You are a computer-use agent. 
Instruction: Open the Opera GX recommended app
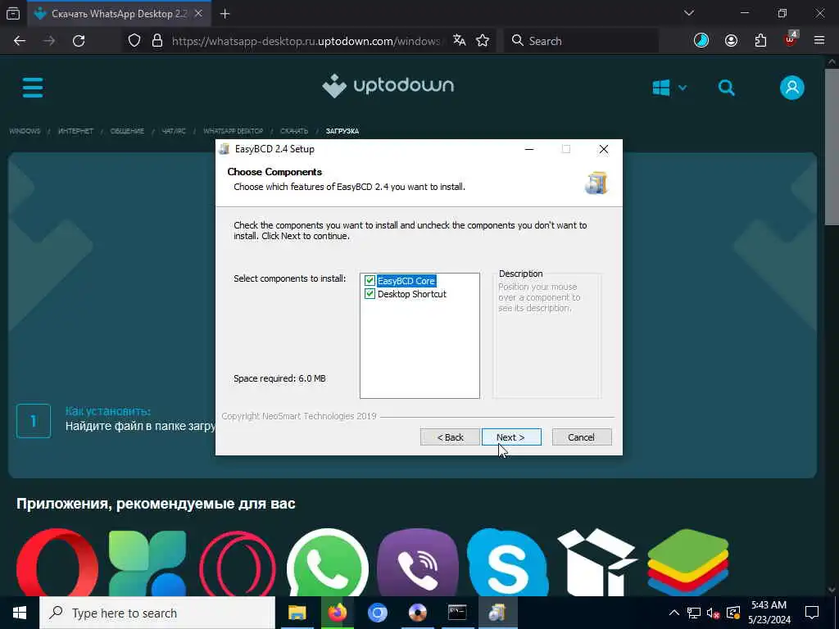point(238,563)
